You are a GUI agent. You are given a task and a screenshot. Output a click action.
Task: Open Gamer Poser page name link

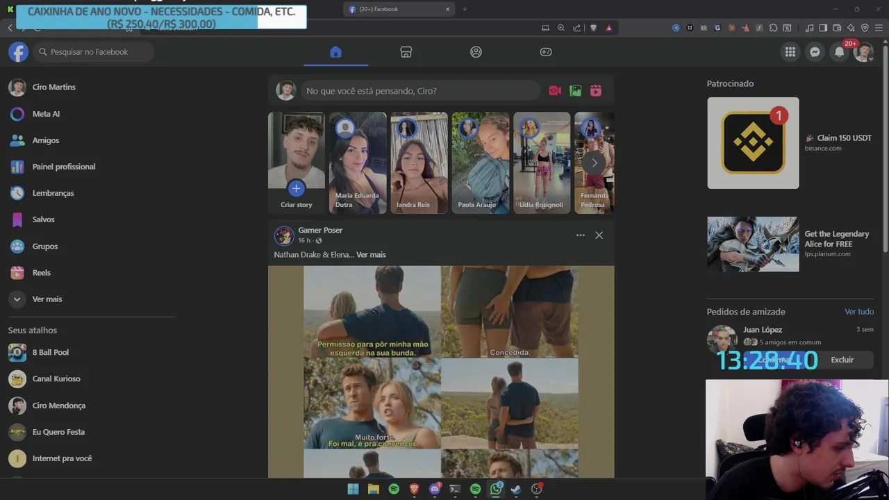point(320,230)
